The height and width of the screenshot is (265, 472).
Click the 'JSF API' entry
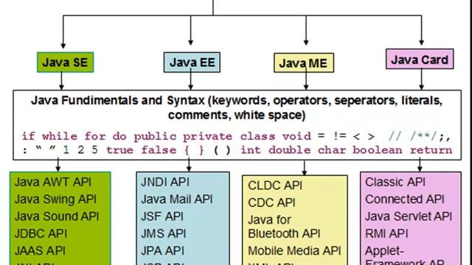click(x=162, y=216)
